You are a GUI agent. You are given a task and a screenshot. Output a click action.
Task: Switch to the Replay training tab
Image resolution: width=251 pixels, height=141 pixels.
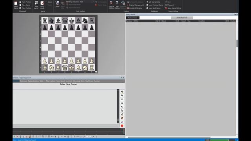33,81
